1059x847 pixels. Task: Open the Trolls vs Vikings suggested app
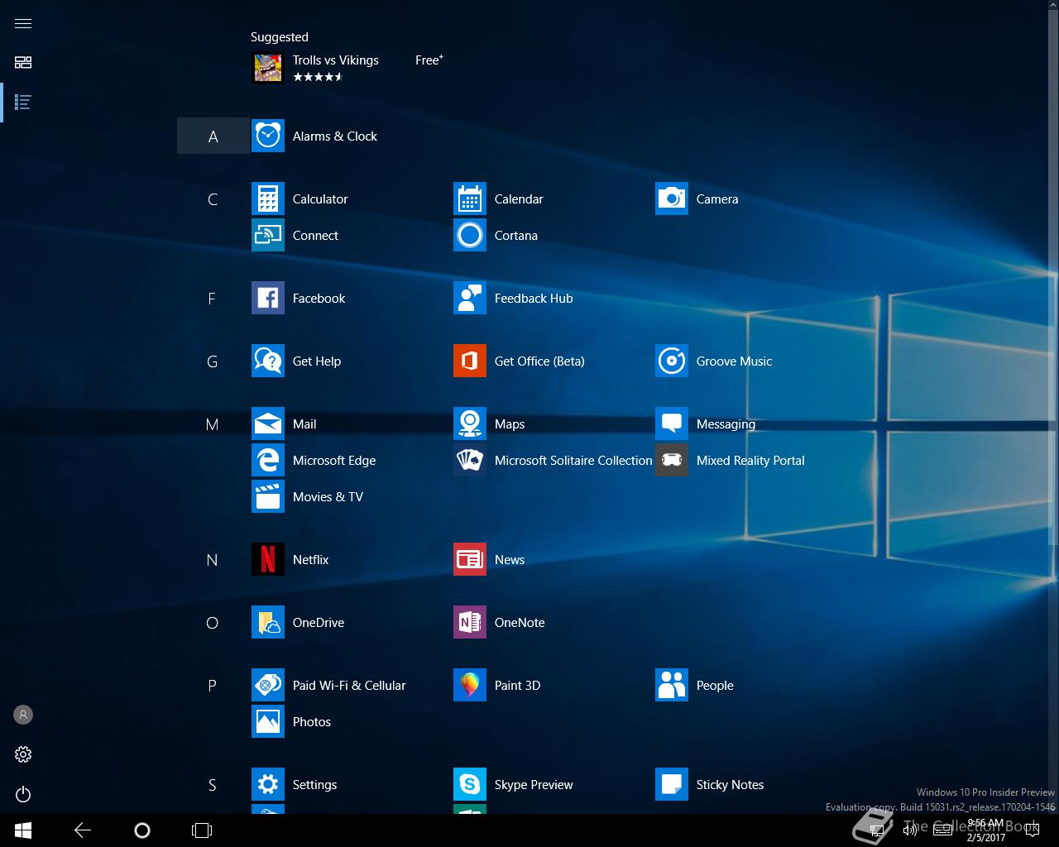pyautogui.click(x=347, y=68)
